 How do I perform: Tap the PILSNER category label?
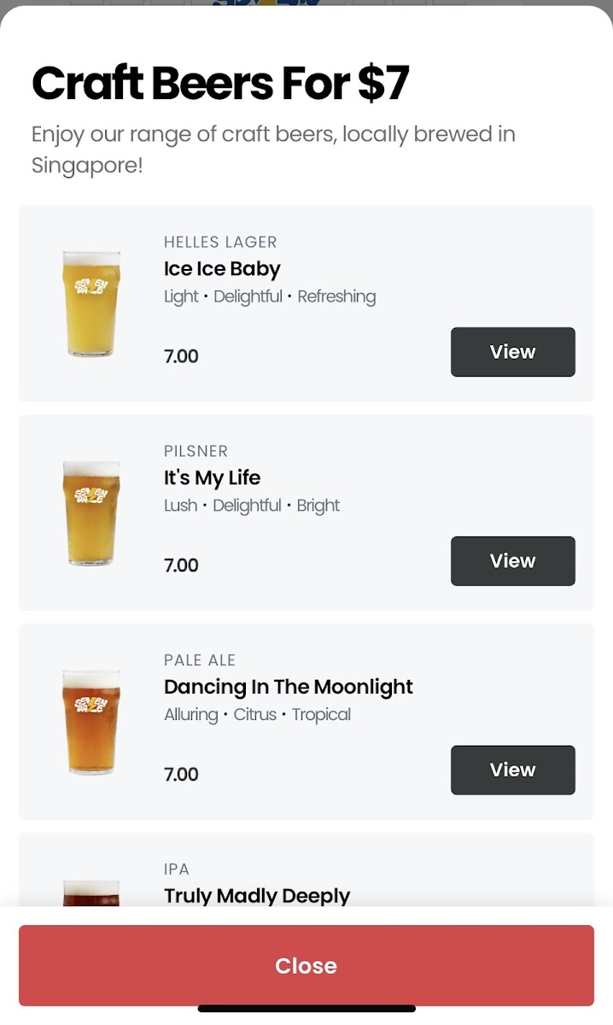[x=196, y=451]
